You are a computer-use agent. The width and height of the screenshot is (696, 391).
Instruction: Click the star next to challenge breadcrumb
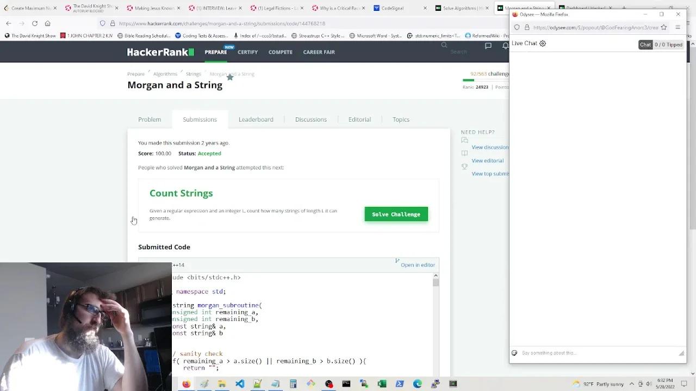[x=230, y=77]
